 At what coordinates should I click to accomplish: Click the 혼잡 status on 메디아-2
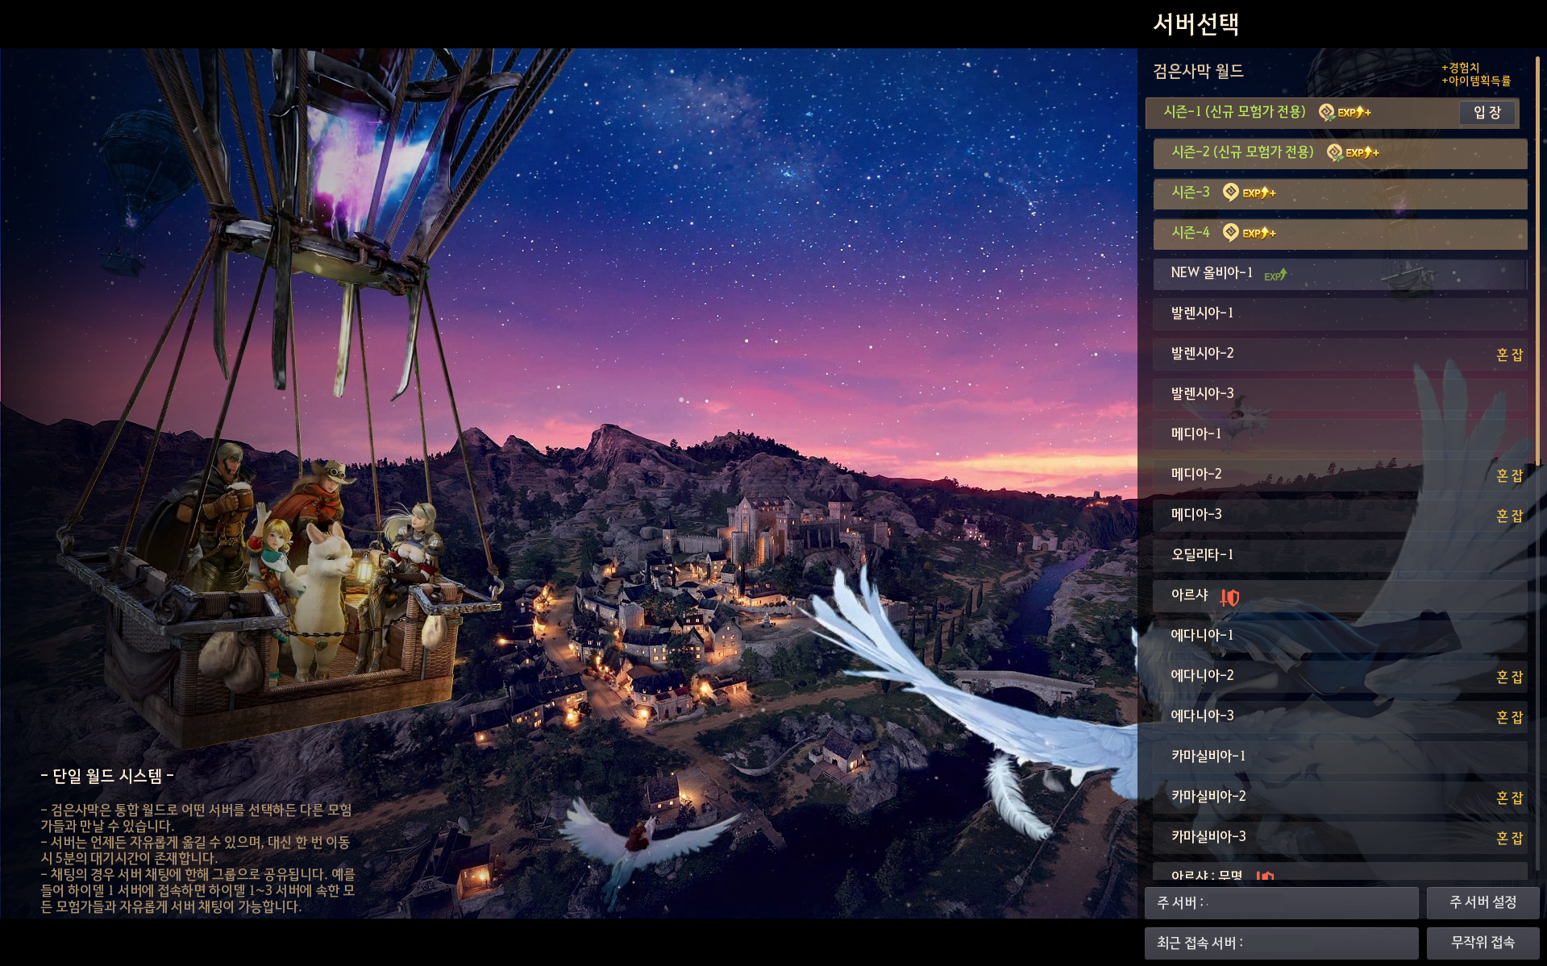coord(1509,476)
